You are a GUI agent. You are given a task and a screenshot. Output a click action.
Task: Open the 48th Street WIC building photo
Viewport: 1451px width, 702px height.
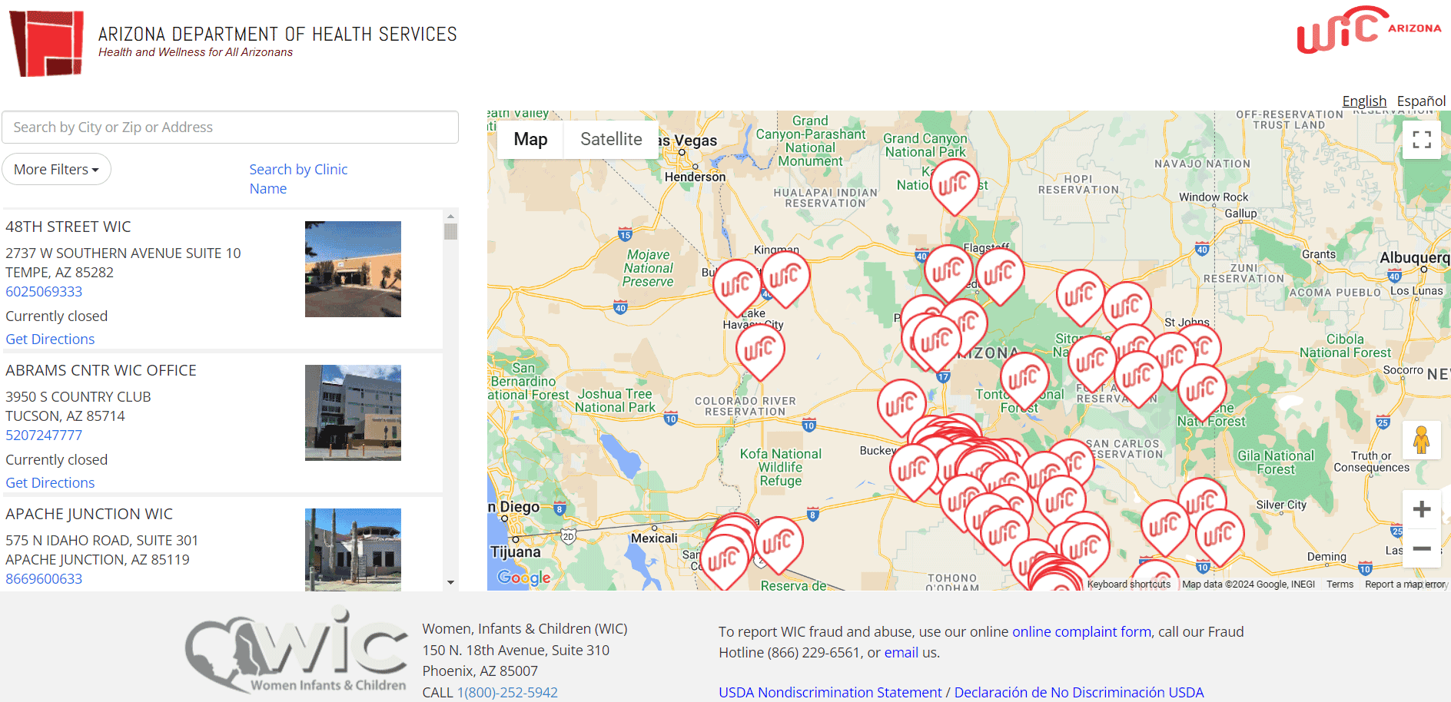[x=353, y=270]
